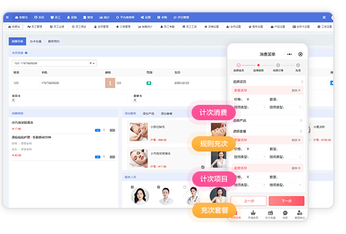Open 员工 in the top blue navigation

coord(55,17)
